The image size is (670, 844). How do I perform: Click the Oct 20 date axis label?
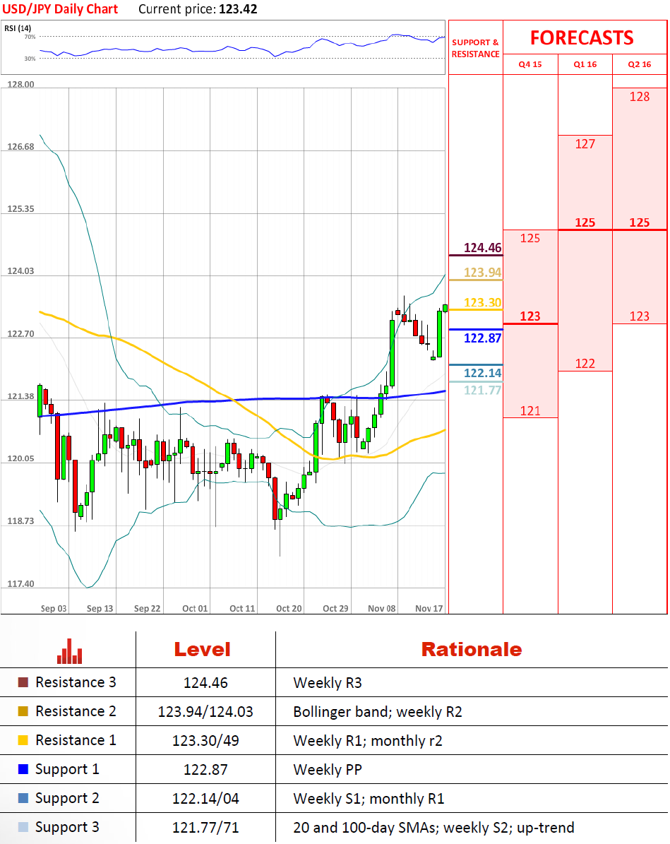(289, 608)
